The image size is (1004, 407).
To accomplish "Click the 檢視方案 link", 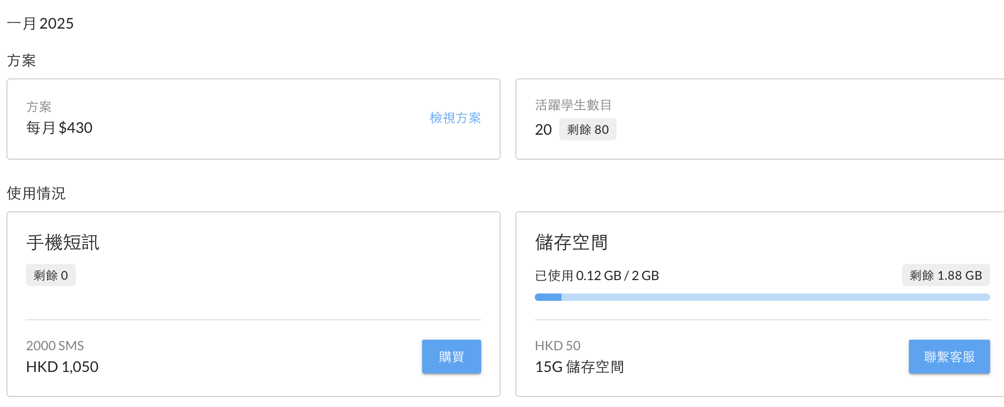I will [x=455, y=118].
